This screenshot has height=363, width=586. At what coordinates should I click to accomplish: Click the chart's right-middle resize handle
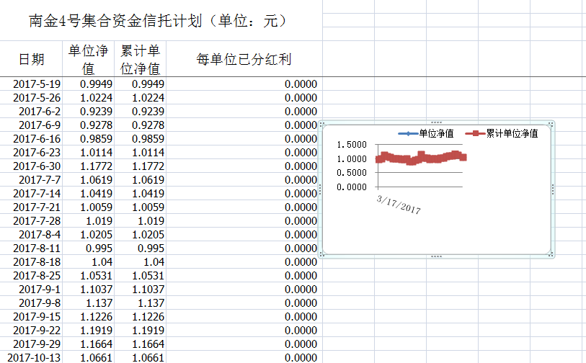coord(551,189)
